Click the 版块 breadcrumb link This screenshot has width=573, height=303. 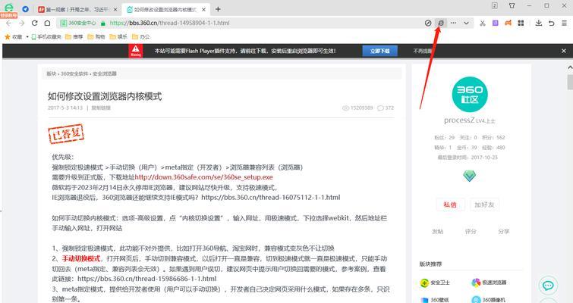click(51, 73)
